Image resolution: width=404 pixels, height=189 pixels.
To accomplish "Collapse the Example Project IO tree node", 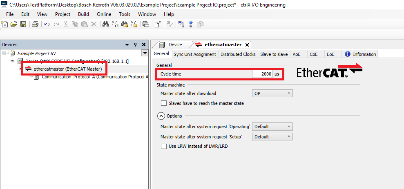I will (4, 53).
